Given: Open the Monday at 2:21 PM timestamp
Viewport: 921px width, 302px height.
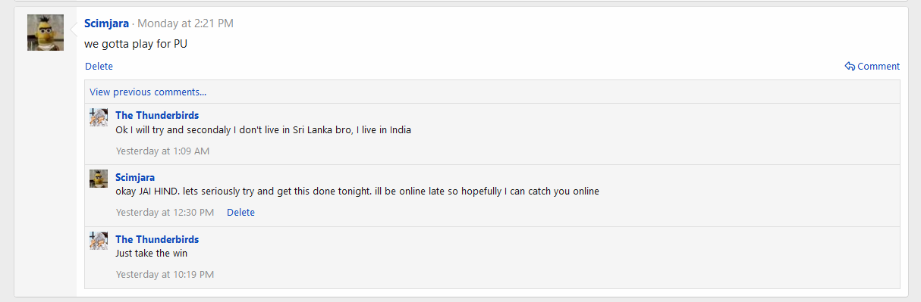Looking at the screenshot, I should point(185,23).
